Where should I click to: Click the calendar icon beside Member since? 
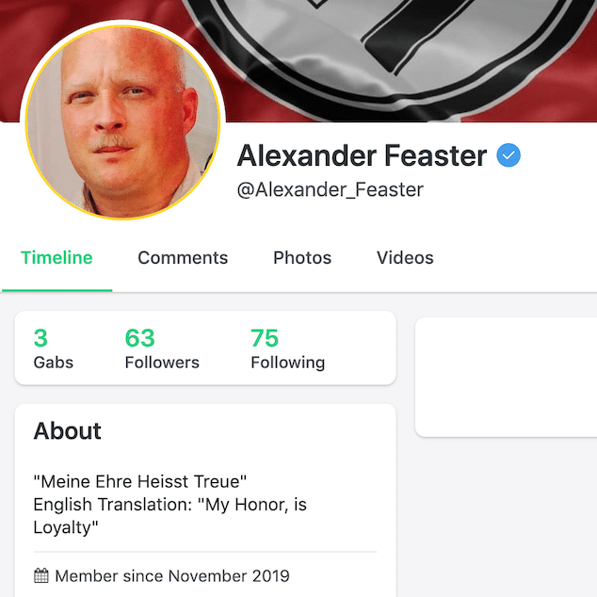(41, 575)
